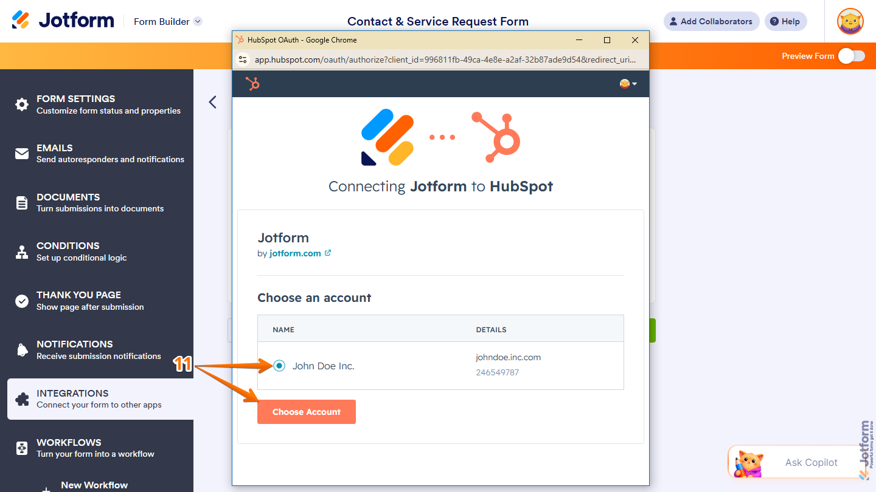876x492 pixels.
Task: Click the site info icon in address bar
Action: [243, 60]
